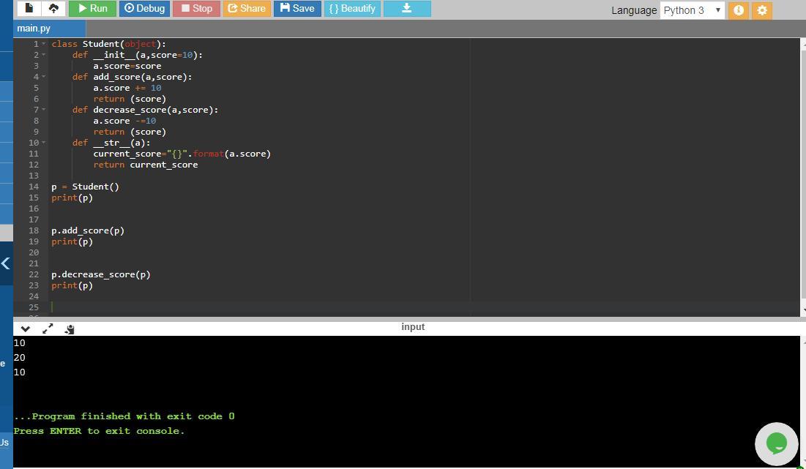Expand the console to fullscreen
Viewport: 806px width, 469px height.
tap(48, 329)
